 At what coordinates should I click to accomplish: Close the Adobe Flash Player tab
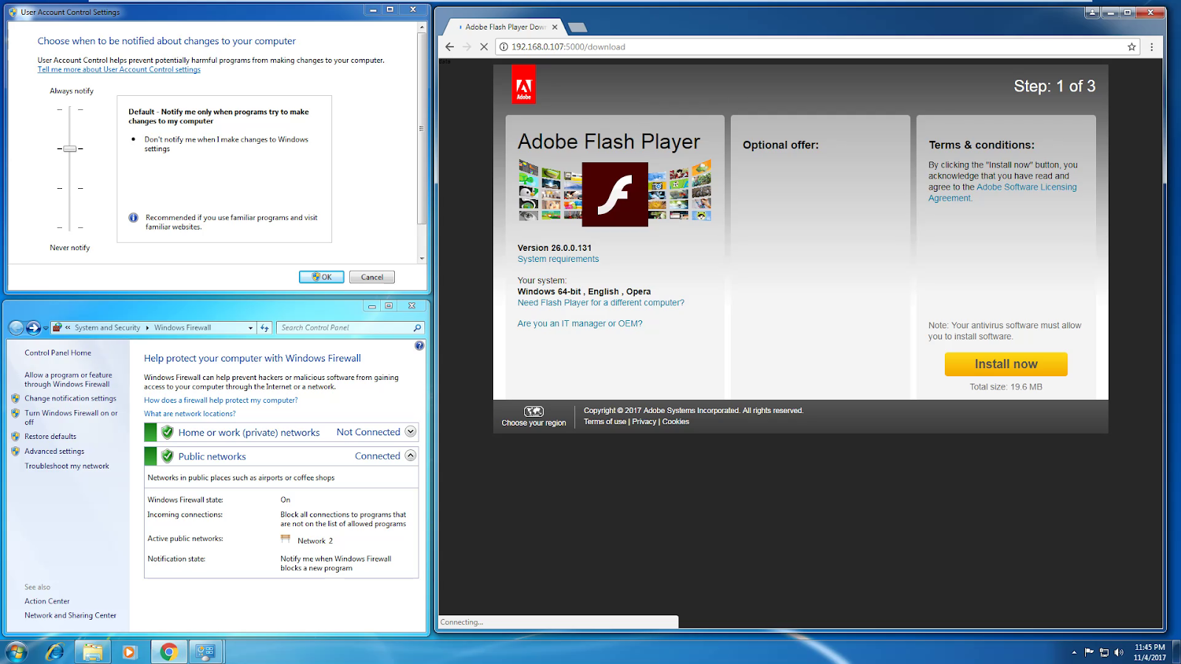[555, 27]
